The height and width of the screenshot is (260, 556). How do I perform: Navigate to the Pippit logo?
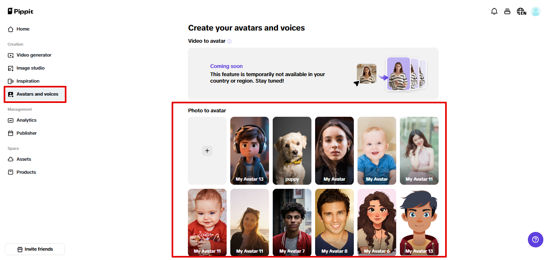coord(20,11)
